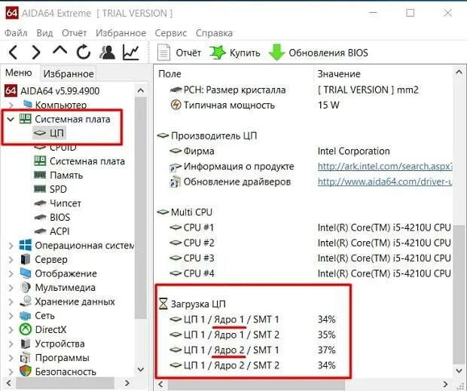Viewport: 467px width, 391px height.
Task: Select the ЦП 1 / Ядро 2 / SMT 2 row
Action: click(252, 365)
